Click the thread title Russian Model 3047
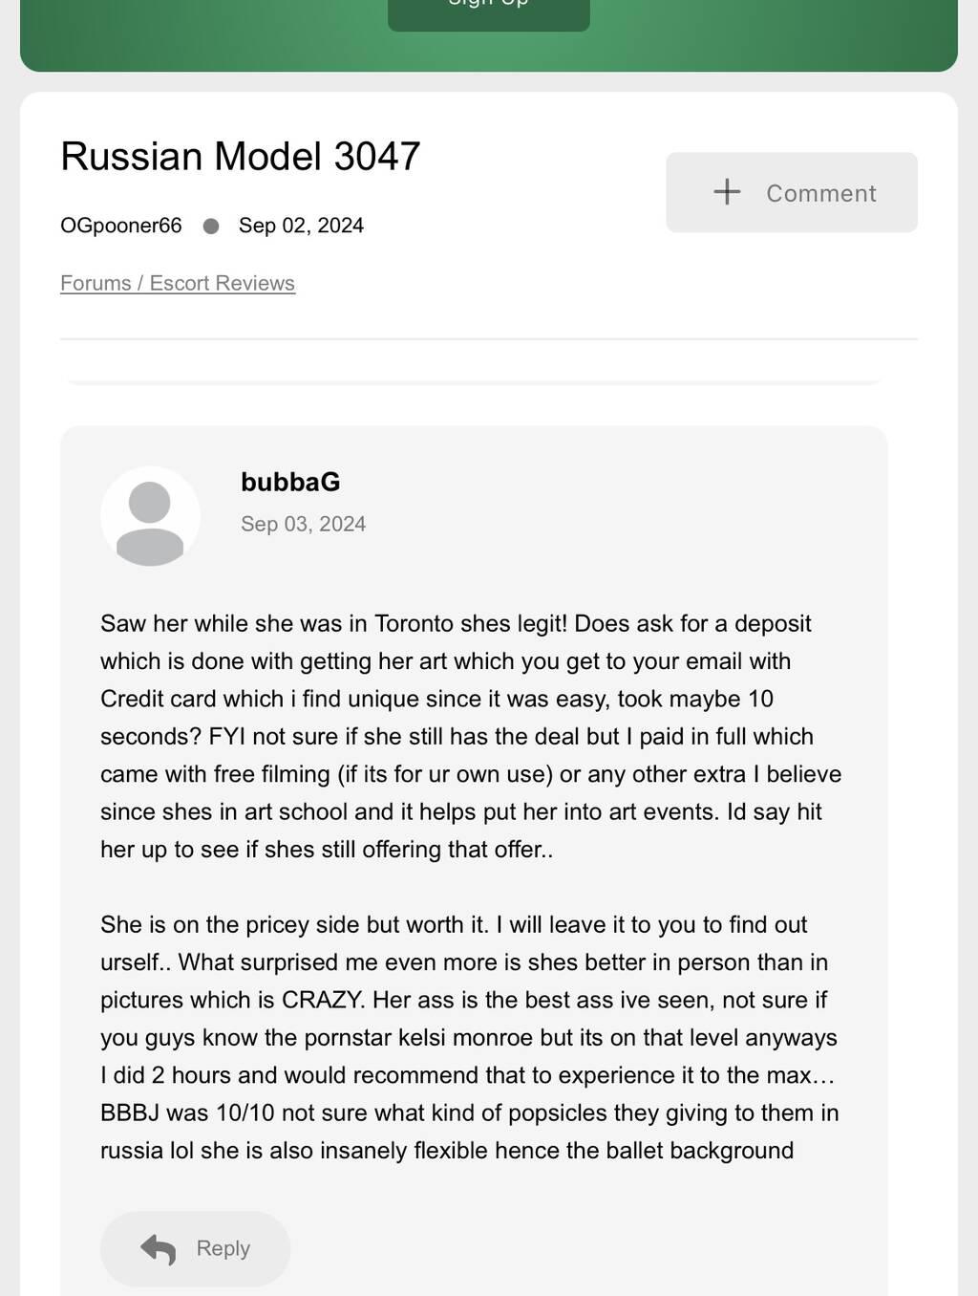The width and height of the screenshot is (978, 1296). click(x=241, y=157)
